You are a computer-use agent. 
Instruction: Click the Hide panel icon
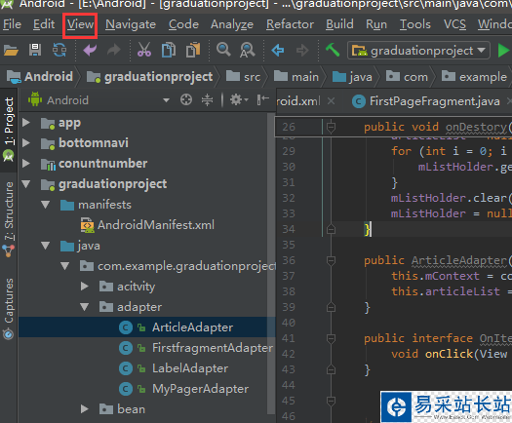pyautogui.click(x=263, y=99)
